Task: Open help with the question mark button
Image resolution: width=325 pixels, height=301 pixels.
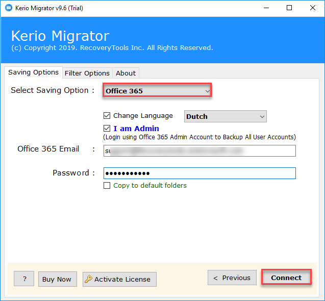Action: click(24, 279)
